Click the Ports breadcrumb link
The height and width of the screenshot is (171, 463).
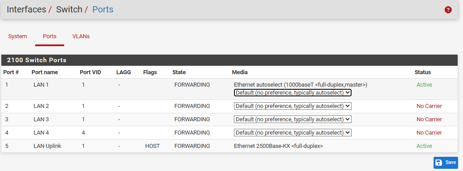click(103, 9)
